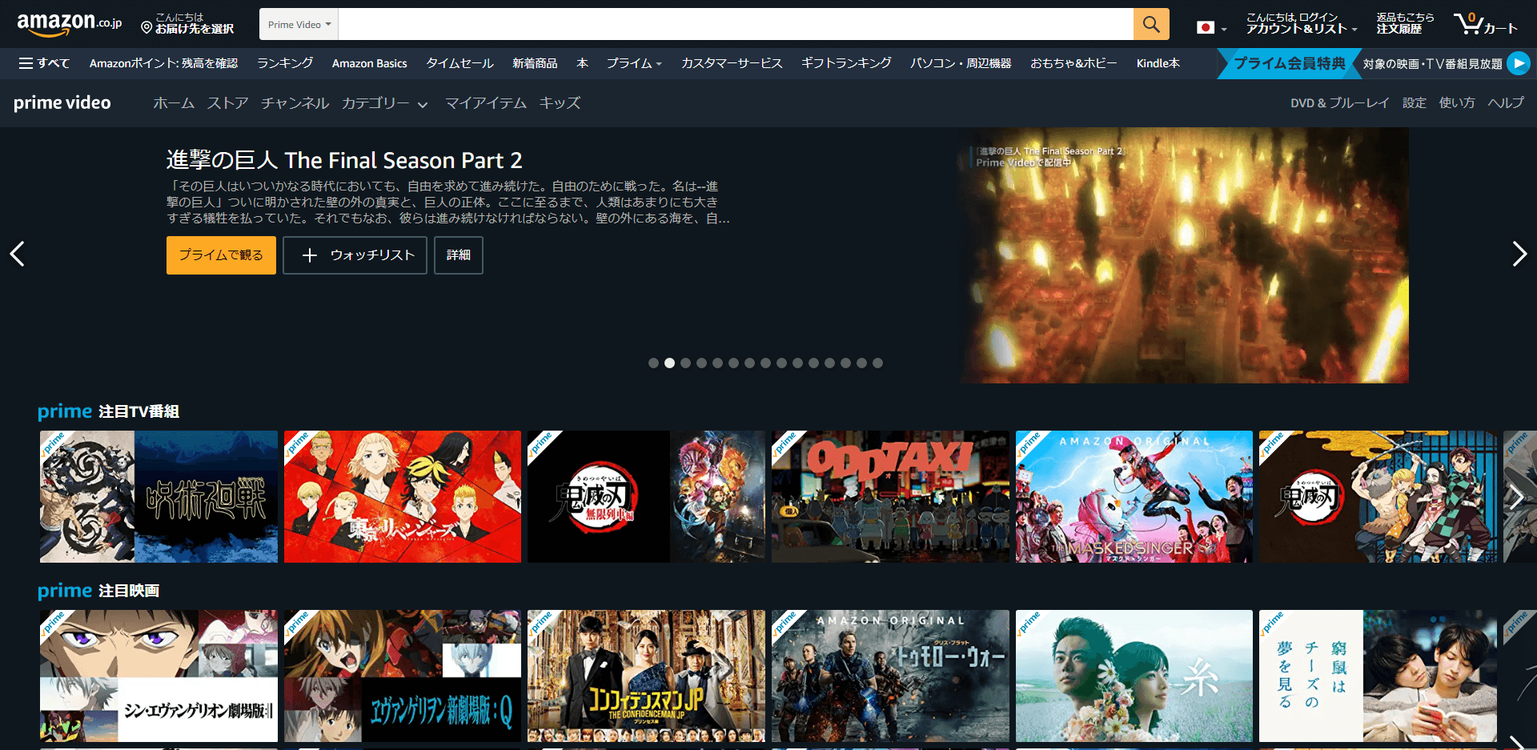
Task: Open パソコン・周辺機器 link
Action: [961, 63]
